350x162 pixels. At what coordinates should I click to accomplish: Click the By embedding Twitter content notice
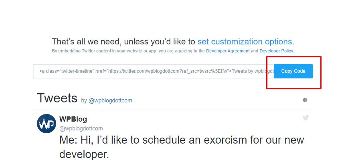click(x=173, y=51)
